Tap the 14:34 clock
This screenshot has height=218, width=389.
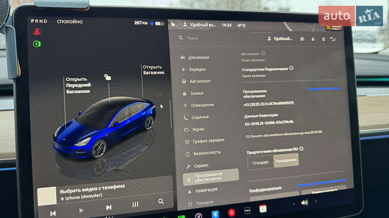click(226, 25)
